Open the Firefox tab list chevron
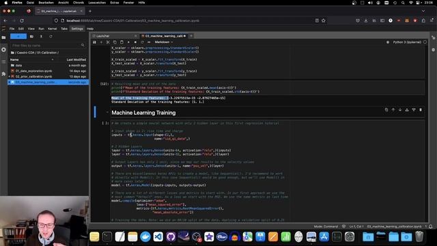The image size is (437, 246). pyautogui.click(x=423, y=11)
